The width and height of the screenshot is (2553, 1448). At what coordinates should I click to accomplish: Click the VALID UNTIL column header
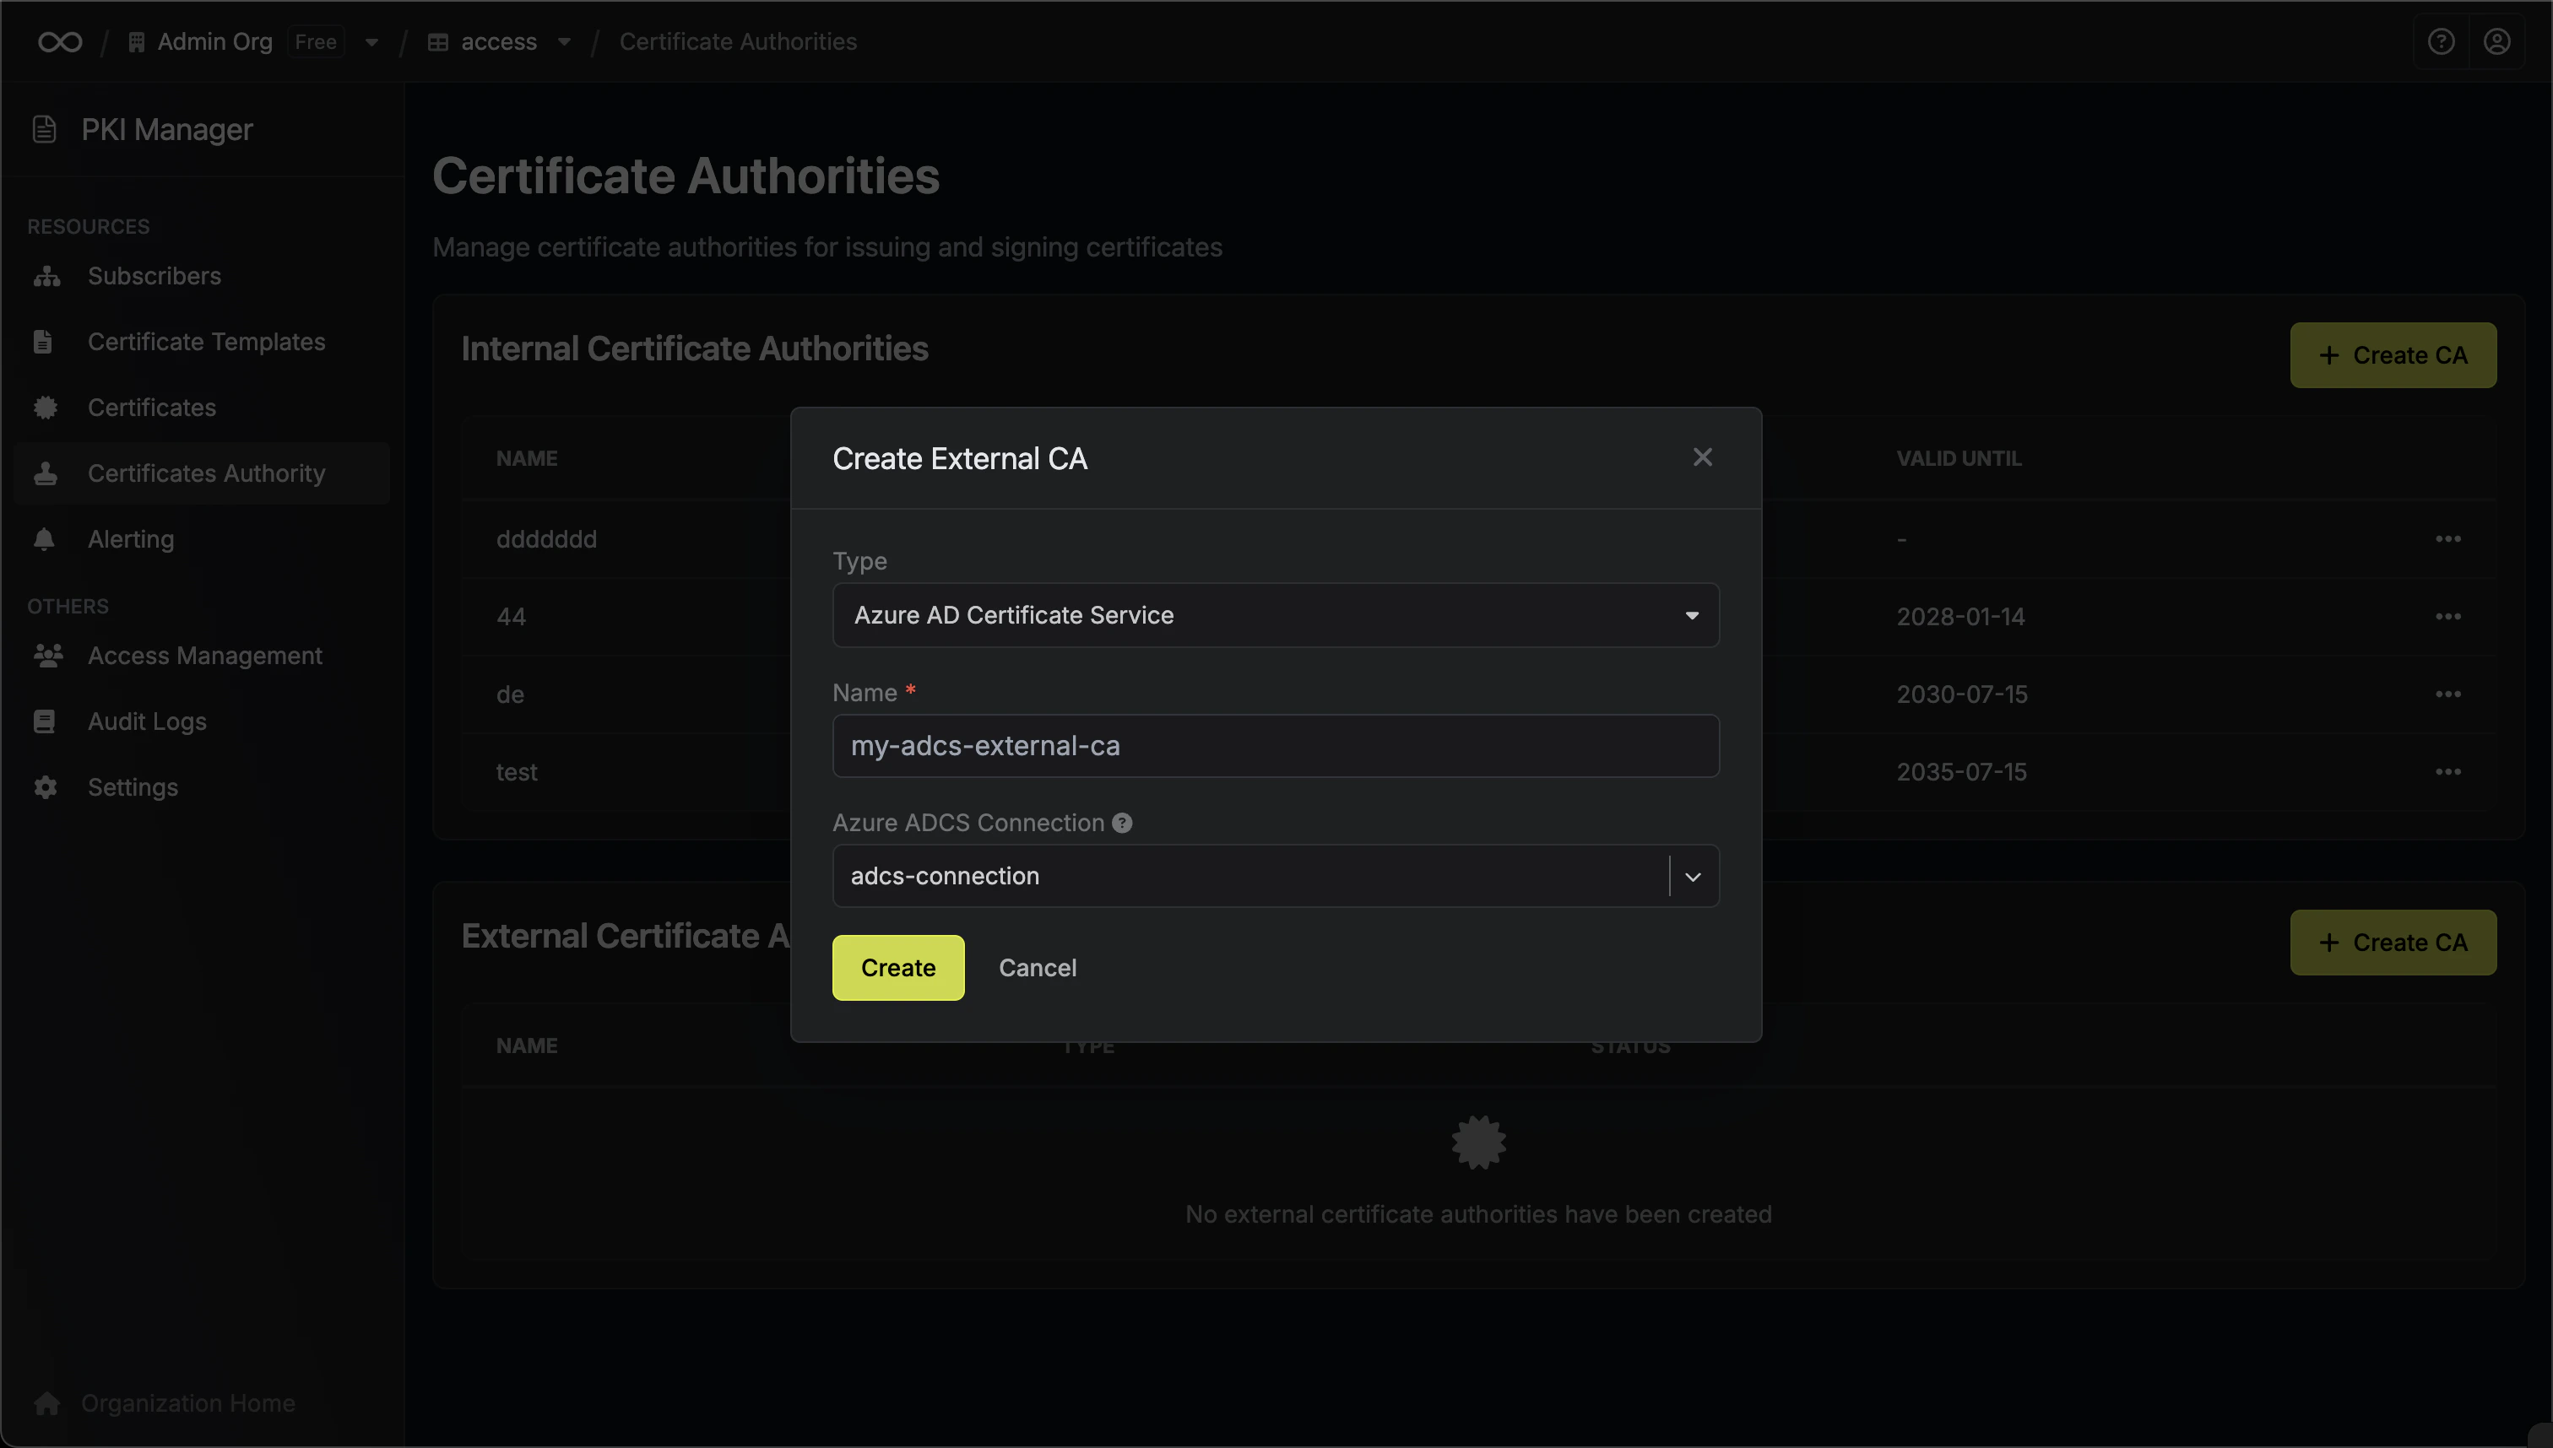1958,458
